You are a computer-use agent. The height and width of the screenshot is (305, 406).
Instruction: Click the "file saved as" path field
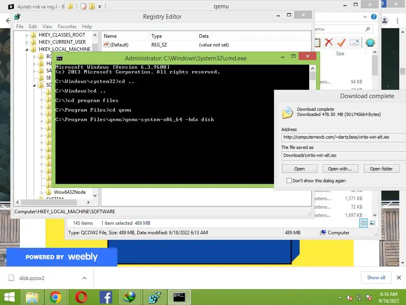click(344, 155)
